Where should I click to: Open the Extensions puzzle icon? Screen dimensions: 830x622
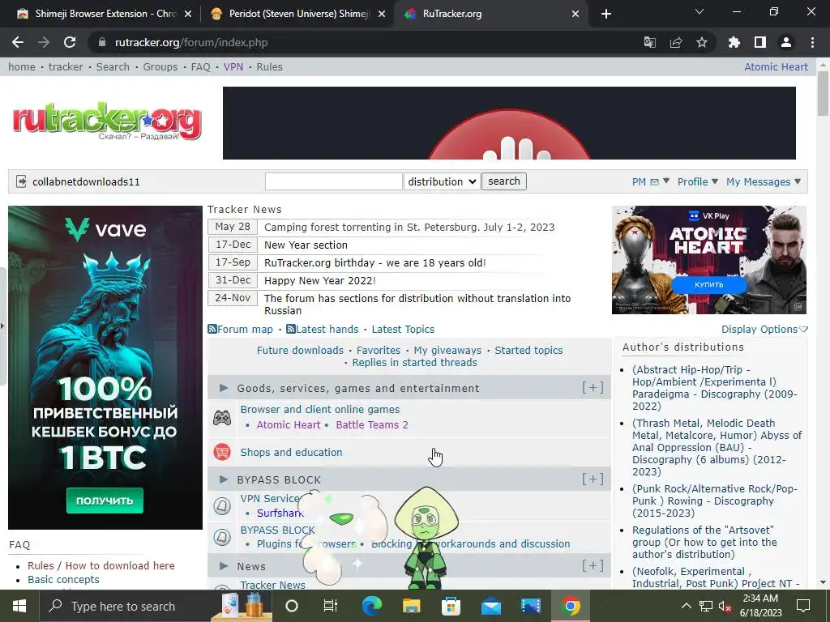click(734, 42)
